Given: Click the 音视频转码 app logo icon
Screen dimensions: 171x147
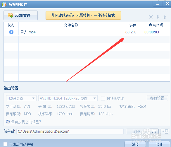Looking at the screenshot, I should click(x=4, y=4).
